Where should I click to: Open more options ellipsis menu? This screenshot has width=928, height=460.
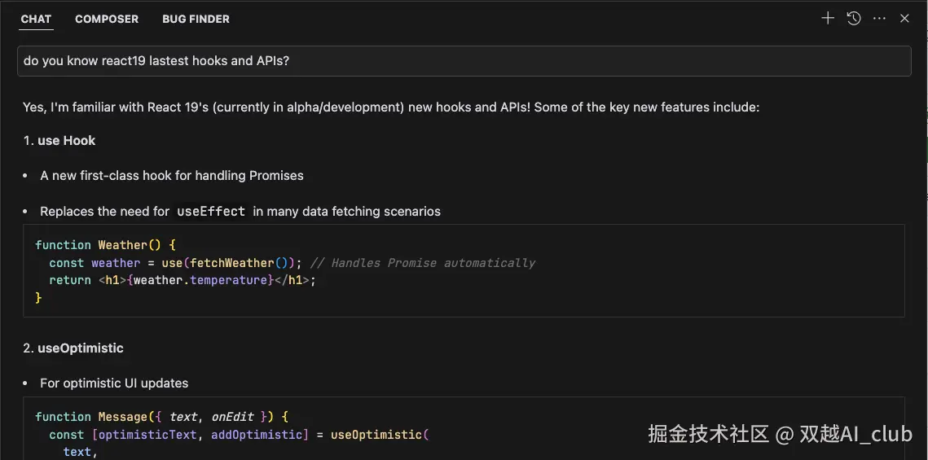point(879,19)
